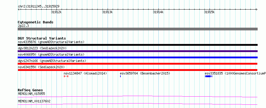Open esv3351835 1000GenomesConsortium label
The height and width of the screenshot is (108, 266).
click(235, 73)
